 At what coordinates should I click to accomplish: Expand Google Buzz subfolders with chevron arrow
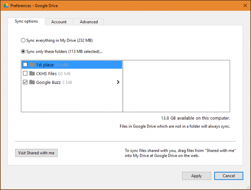[118, 82]
